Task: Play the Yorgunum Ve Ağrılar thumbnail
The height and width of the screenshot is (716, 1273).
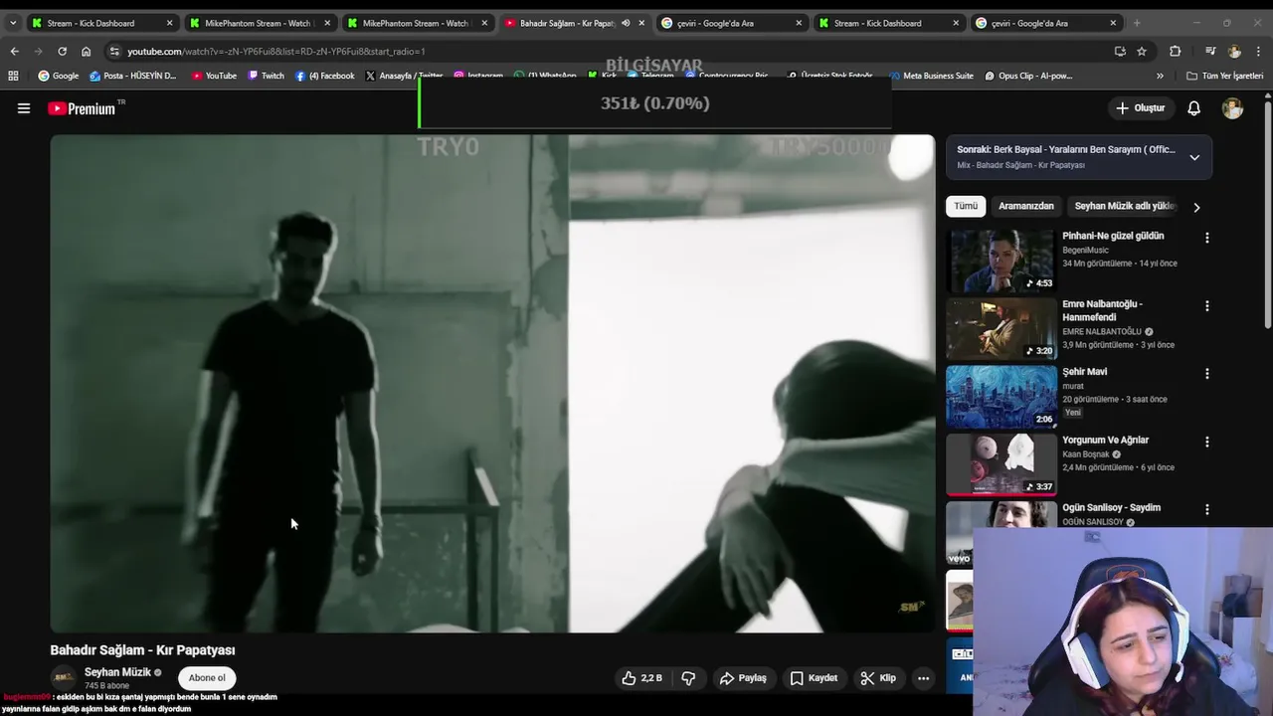Action: pos(1000,463)
